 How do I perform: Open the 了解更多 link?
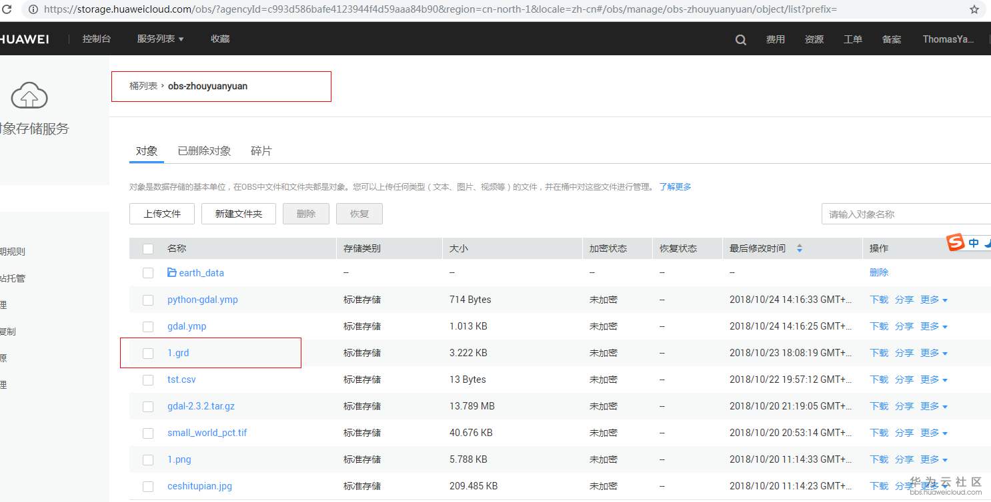tap(676, 187)
